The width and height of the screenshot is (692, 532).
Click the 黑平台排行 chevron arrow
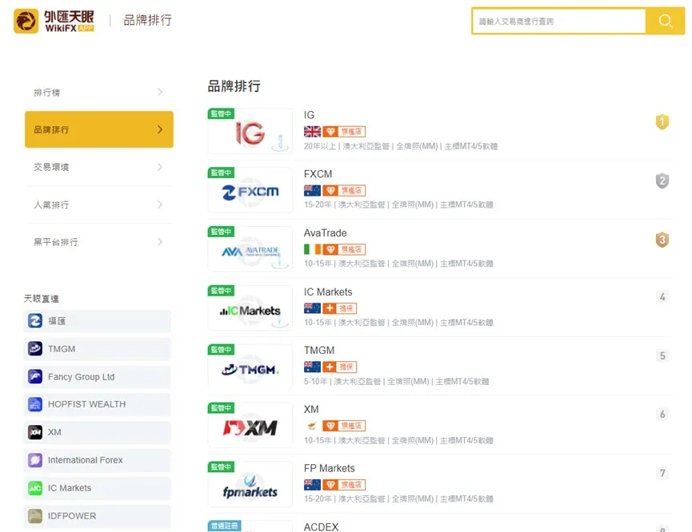[x=160, y=242]
